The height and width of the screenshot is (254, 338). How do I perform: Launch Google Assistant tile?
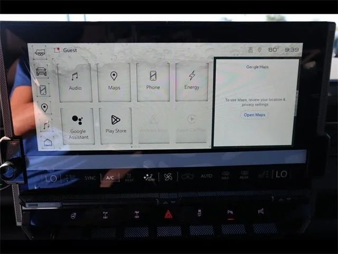[x=78, y=126]
